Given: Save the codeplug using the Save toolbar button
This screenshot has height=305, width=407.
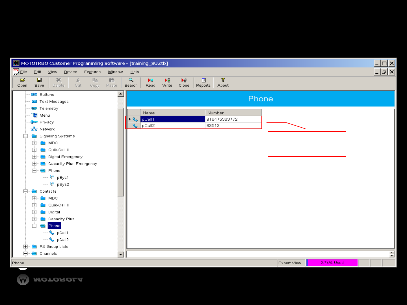Looking at the screenshot, I should pyautogui.click(x=39, y=82).
